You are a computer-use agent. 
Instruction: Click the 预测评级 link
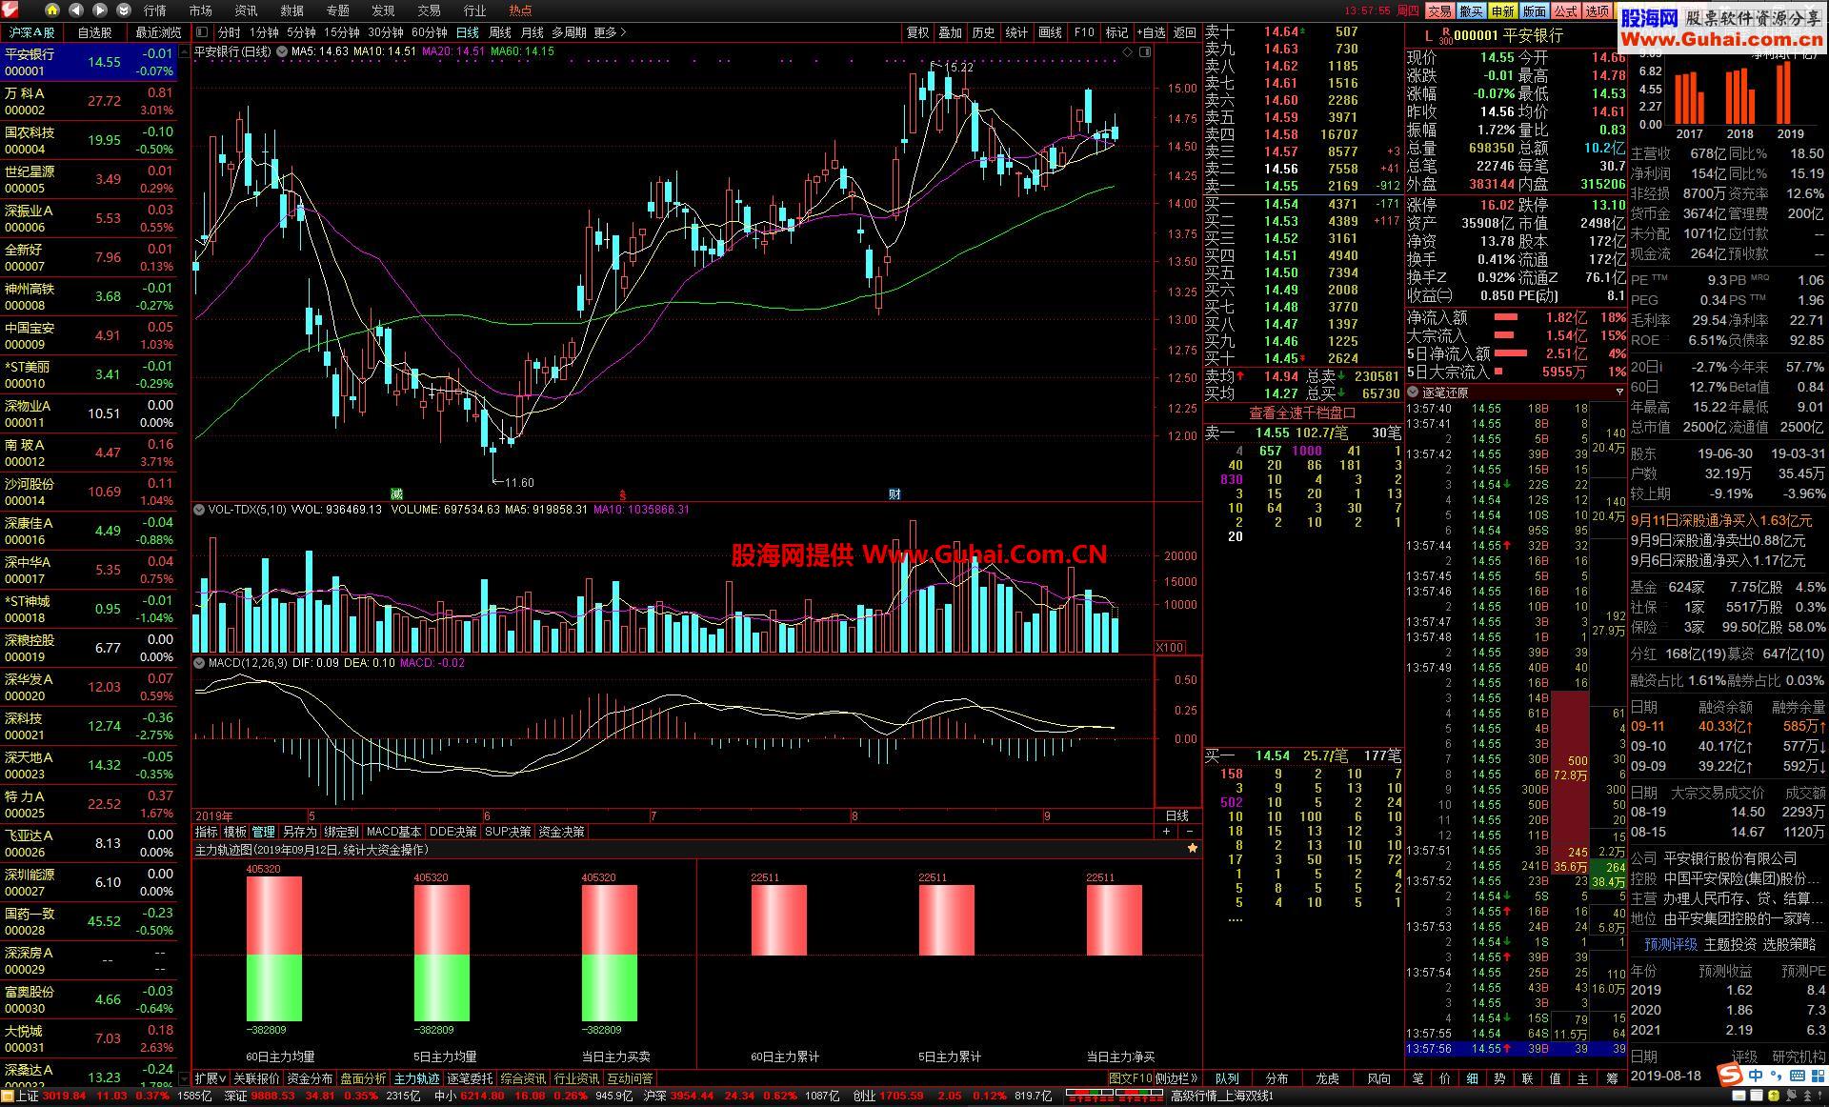point(1670,944)
